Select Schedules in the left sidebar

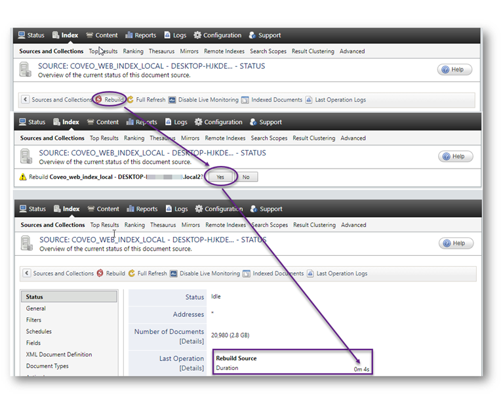click(x=39, y=331)
